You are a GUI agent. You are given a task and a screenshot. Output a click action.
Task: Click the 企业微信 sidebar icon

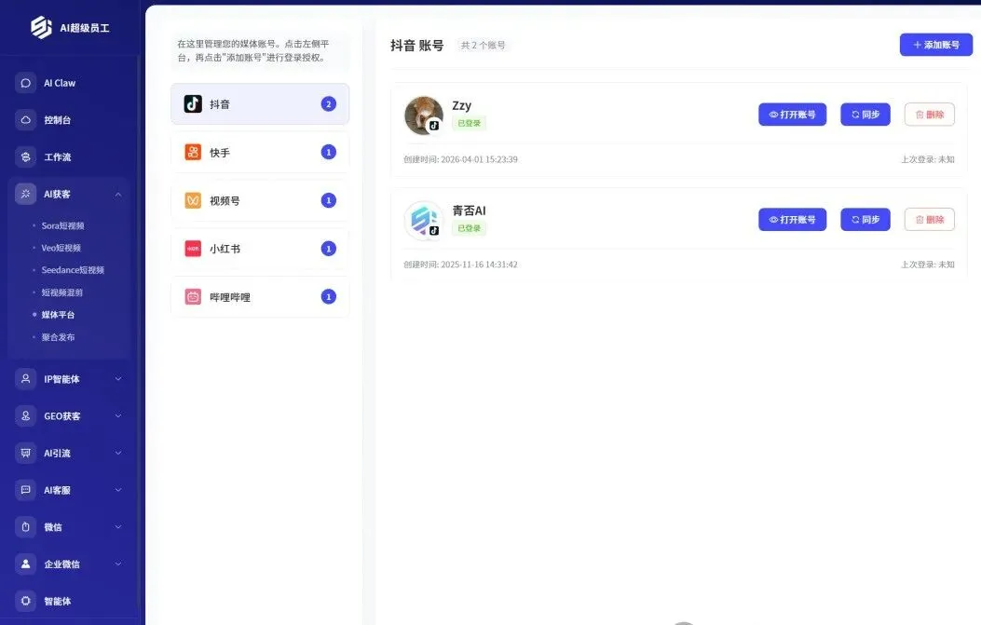coord(26,564)
